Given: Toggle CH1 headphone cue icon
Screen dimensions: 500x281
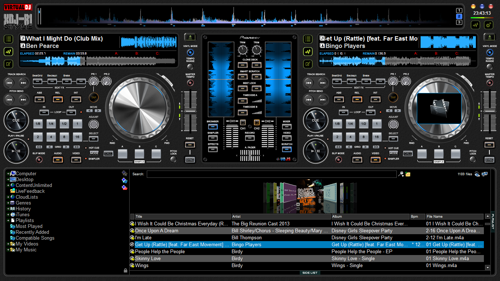Looking at the screenshot, I should point(243,122).
